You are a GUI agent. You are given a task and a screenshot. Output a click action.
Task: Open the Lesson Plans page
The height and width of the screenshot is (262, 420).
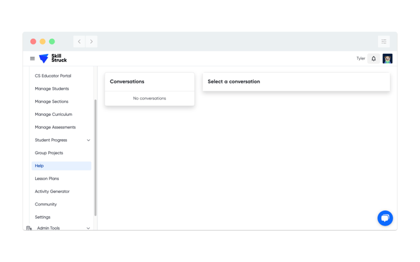pyautogui.click(x=47, y=179)
